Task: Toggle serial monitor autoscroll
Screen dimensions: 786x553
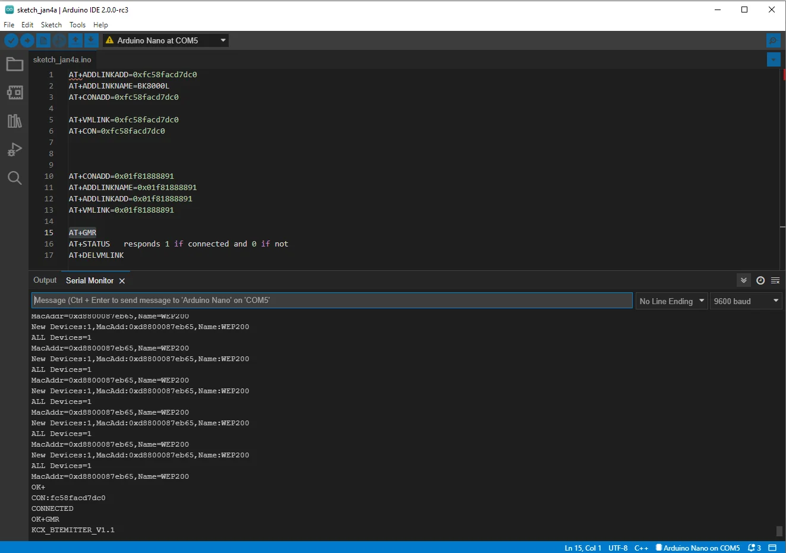Action: [743, 280]
